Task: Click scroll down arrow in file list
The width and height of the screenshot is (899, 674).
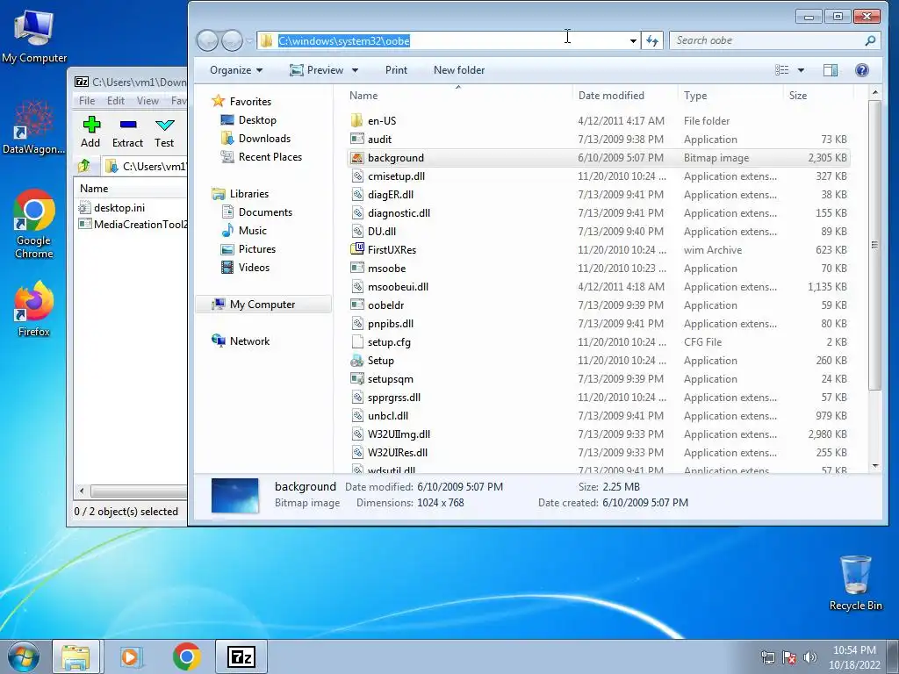Action: tap(875, 466)
